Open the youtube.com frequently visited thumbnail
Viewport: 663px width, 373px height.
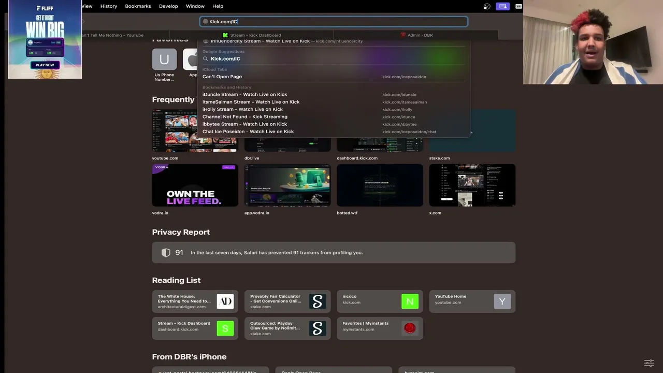(195, 131)
